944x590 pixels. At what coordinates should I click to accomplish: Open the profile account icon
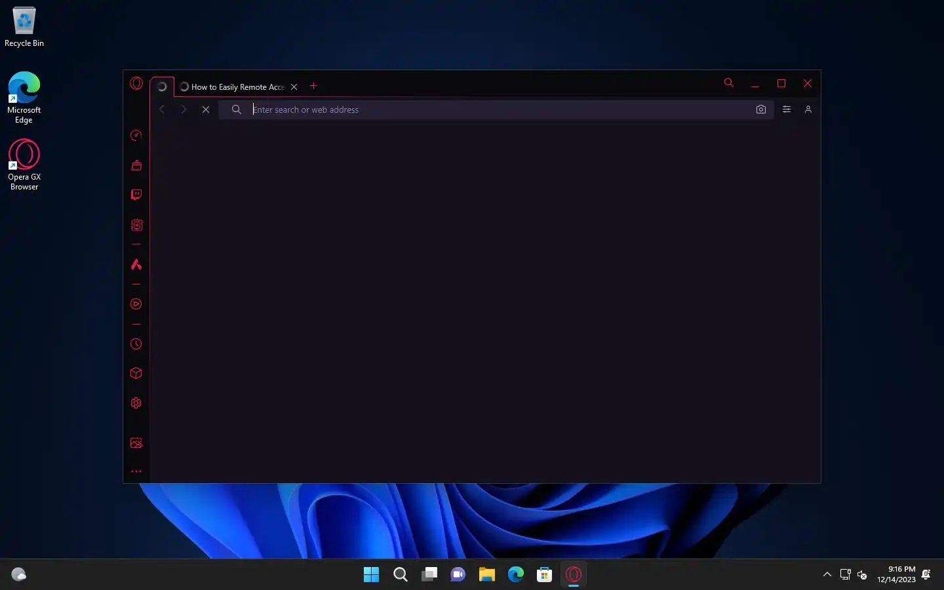(808, 109)
